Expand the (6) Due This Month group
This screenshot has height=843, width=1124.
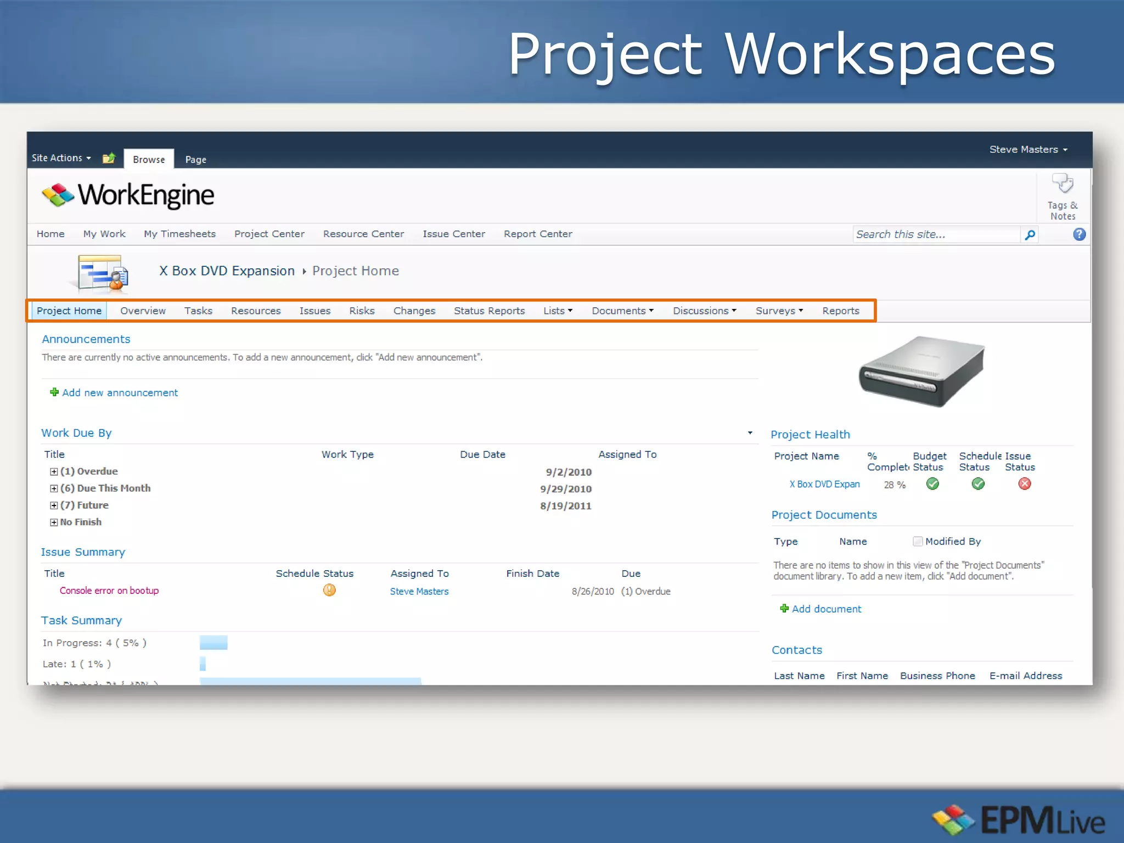(x=54, y=488)
